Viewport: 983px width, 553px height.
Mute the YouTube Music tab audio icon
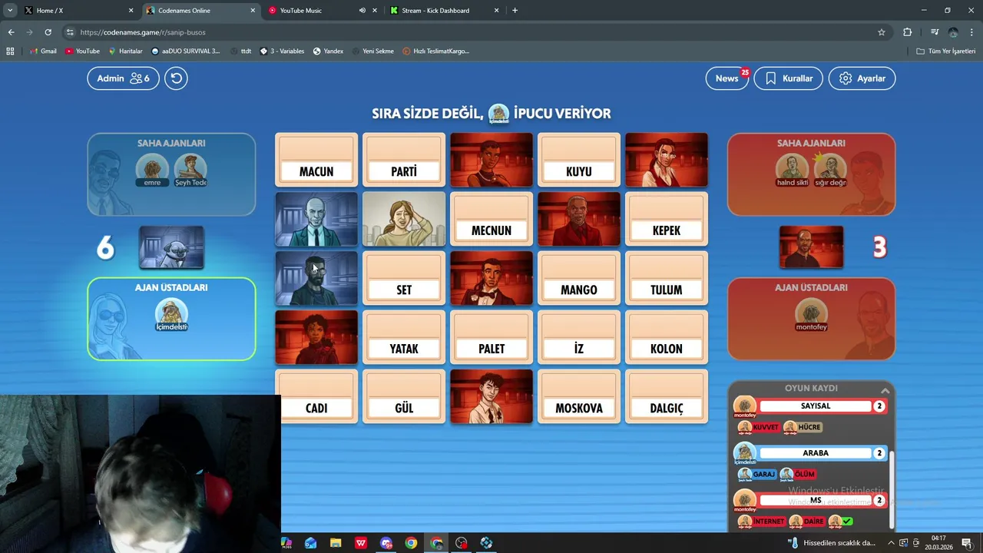tap(362, 11)
